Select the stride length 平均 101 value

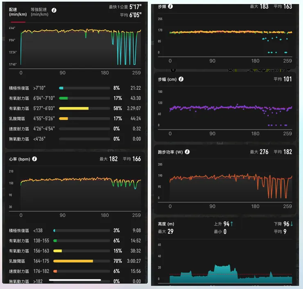click(283, 79)
